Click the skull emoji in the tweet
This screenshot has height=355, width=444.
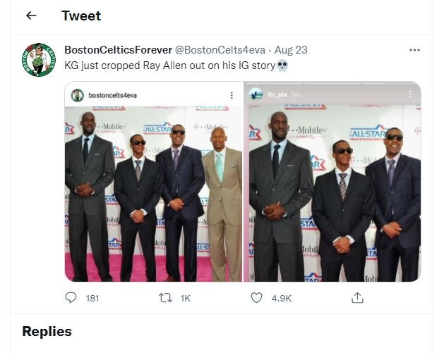tap(282, 66)
